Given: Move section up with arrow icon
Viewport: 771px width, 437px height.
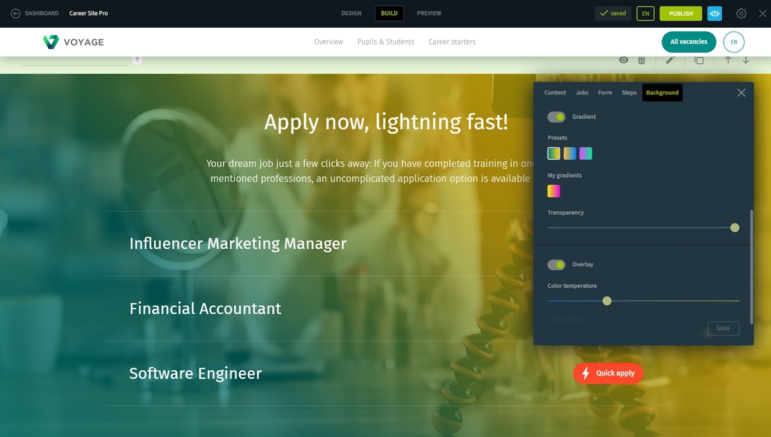Looking at the screenshot, I should (x=728, y=60).
